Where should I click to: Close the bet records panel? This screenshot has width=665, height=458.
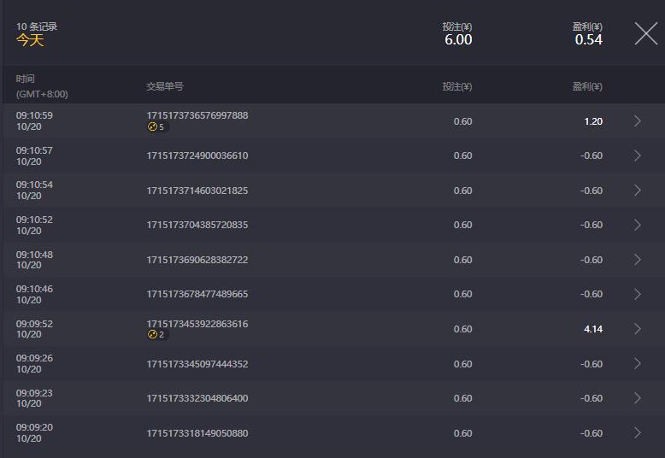tap(646, 33)
